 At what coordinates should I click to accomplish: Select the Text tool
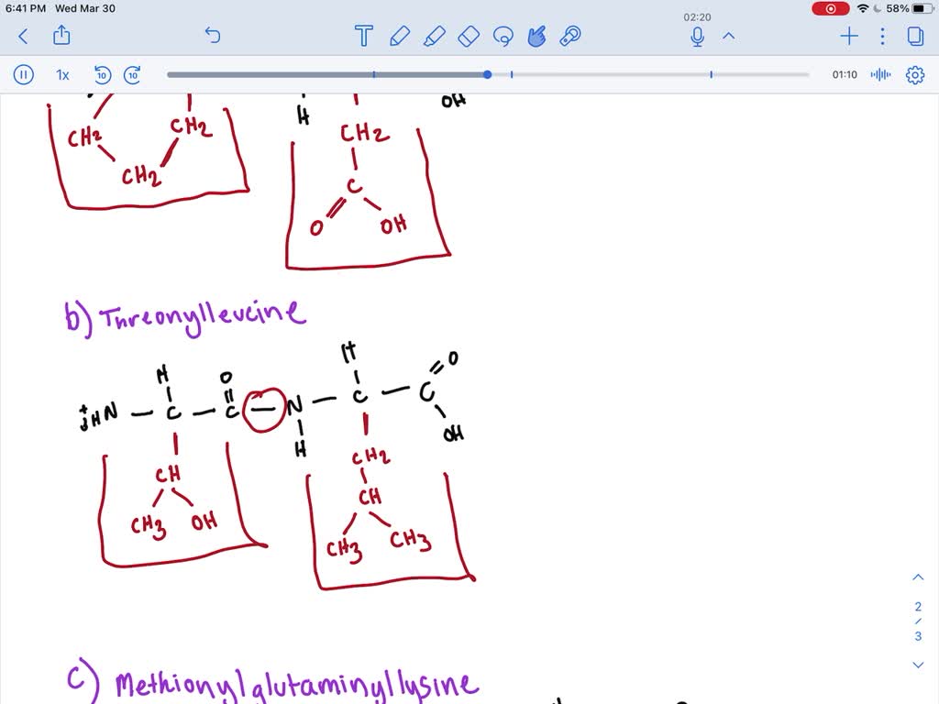[x=363, y=36]
